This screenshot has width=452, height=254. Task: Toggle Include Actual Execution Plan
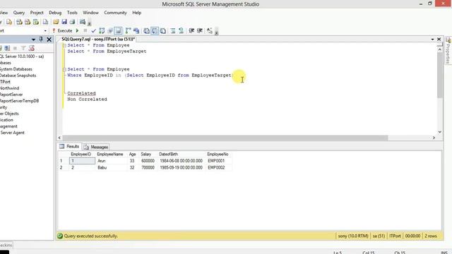click(x=129, y=30)
